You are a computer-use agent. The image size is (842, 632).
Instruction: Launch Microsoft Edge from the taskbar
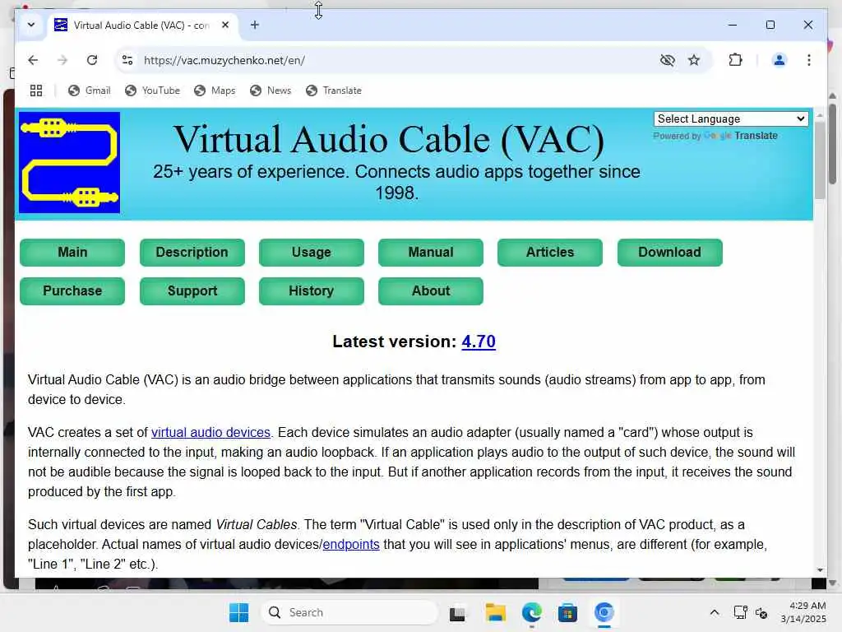[532, 612]
